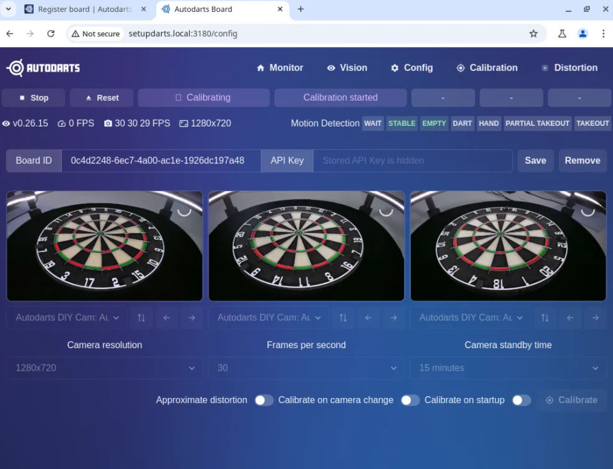Viewport: 613px width, 469px height.
Task: Click the third camera's flip icon
Action: 544,318
